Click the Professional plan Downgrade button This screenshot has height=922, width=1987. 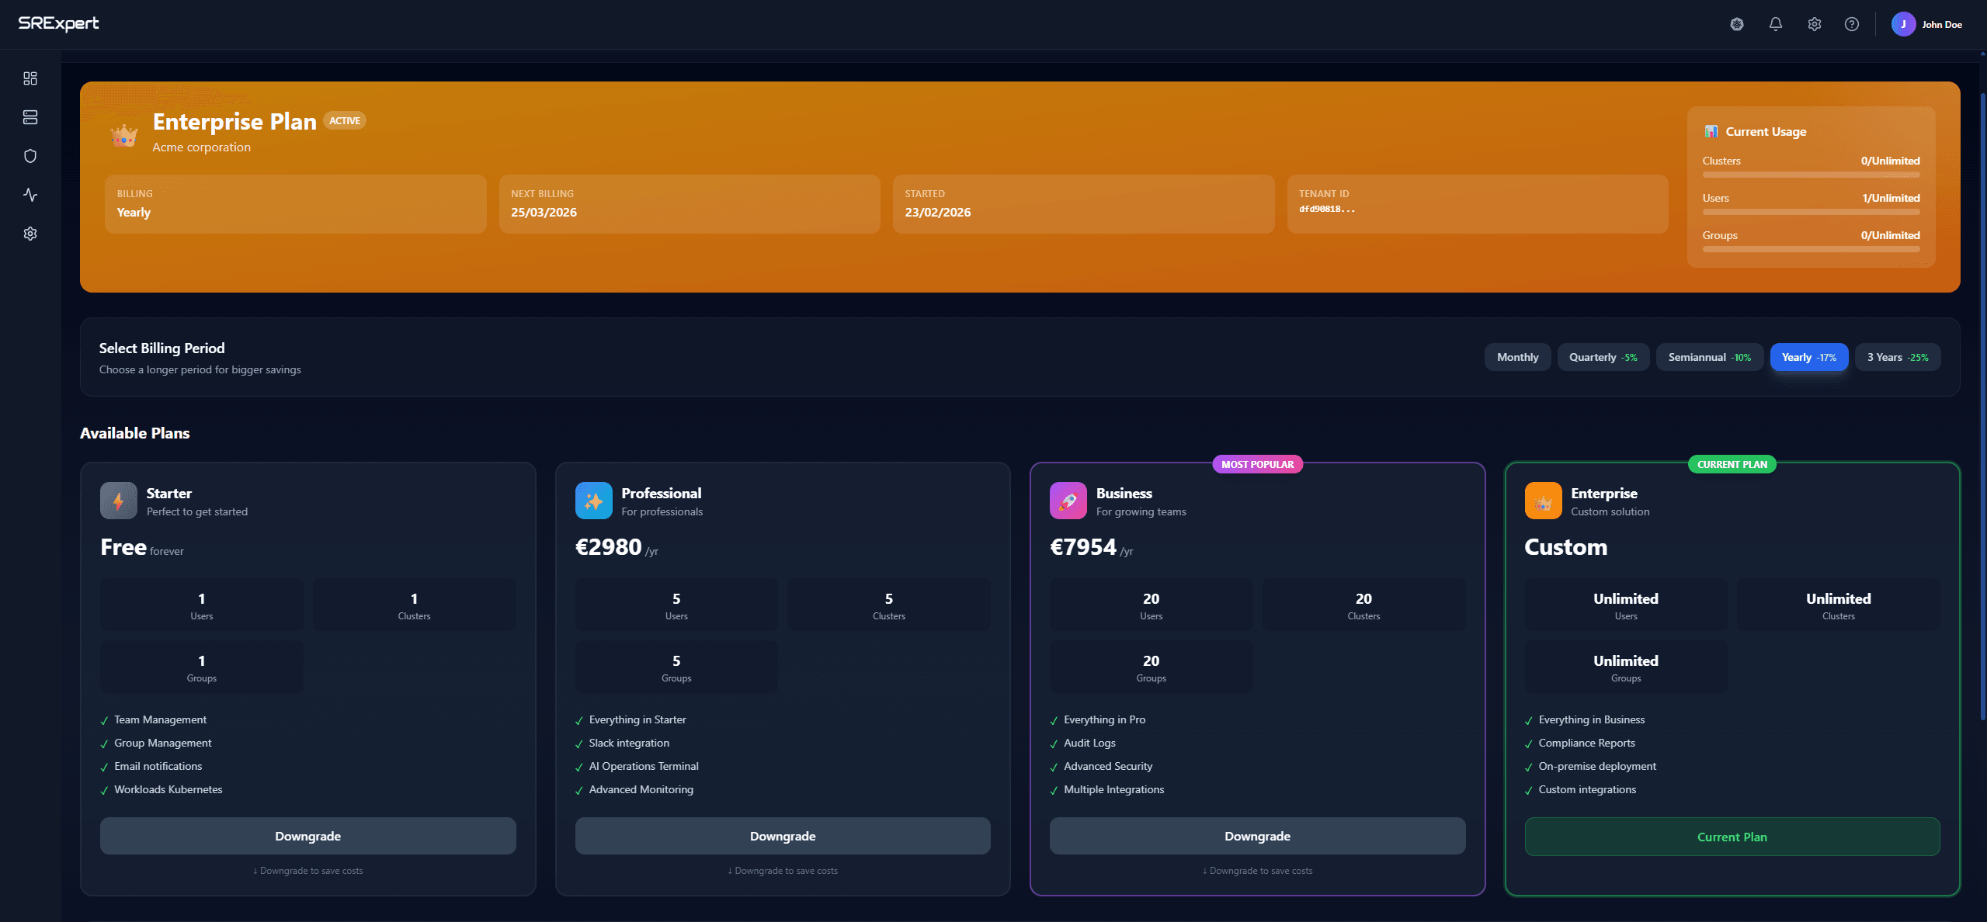click(782, 836)
